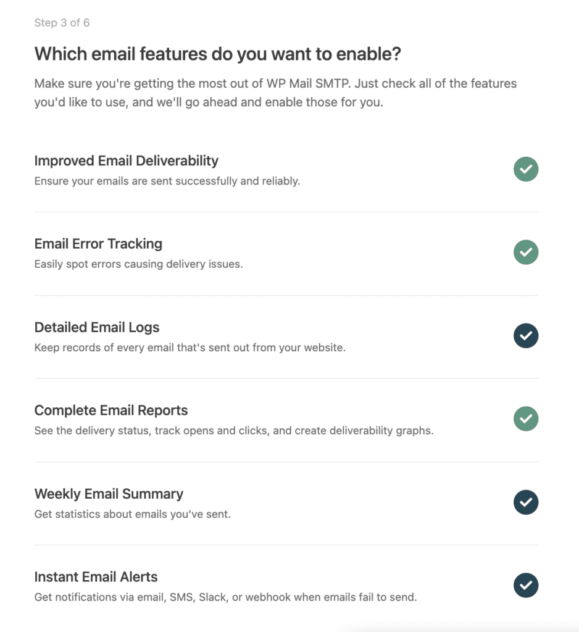Select the Complete Email Reports checkmark icon

click(x=526, y=418)
